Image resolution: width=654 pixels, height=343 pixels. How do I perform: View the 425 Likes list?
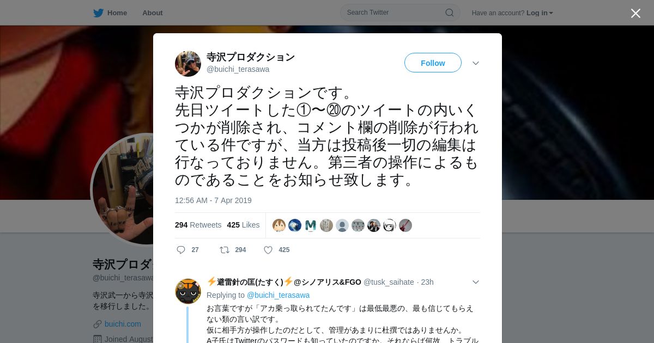pyautogui.click(x=243, y=225)
